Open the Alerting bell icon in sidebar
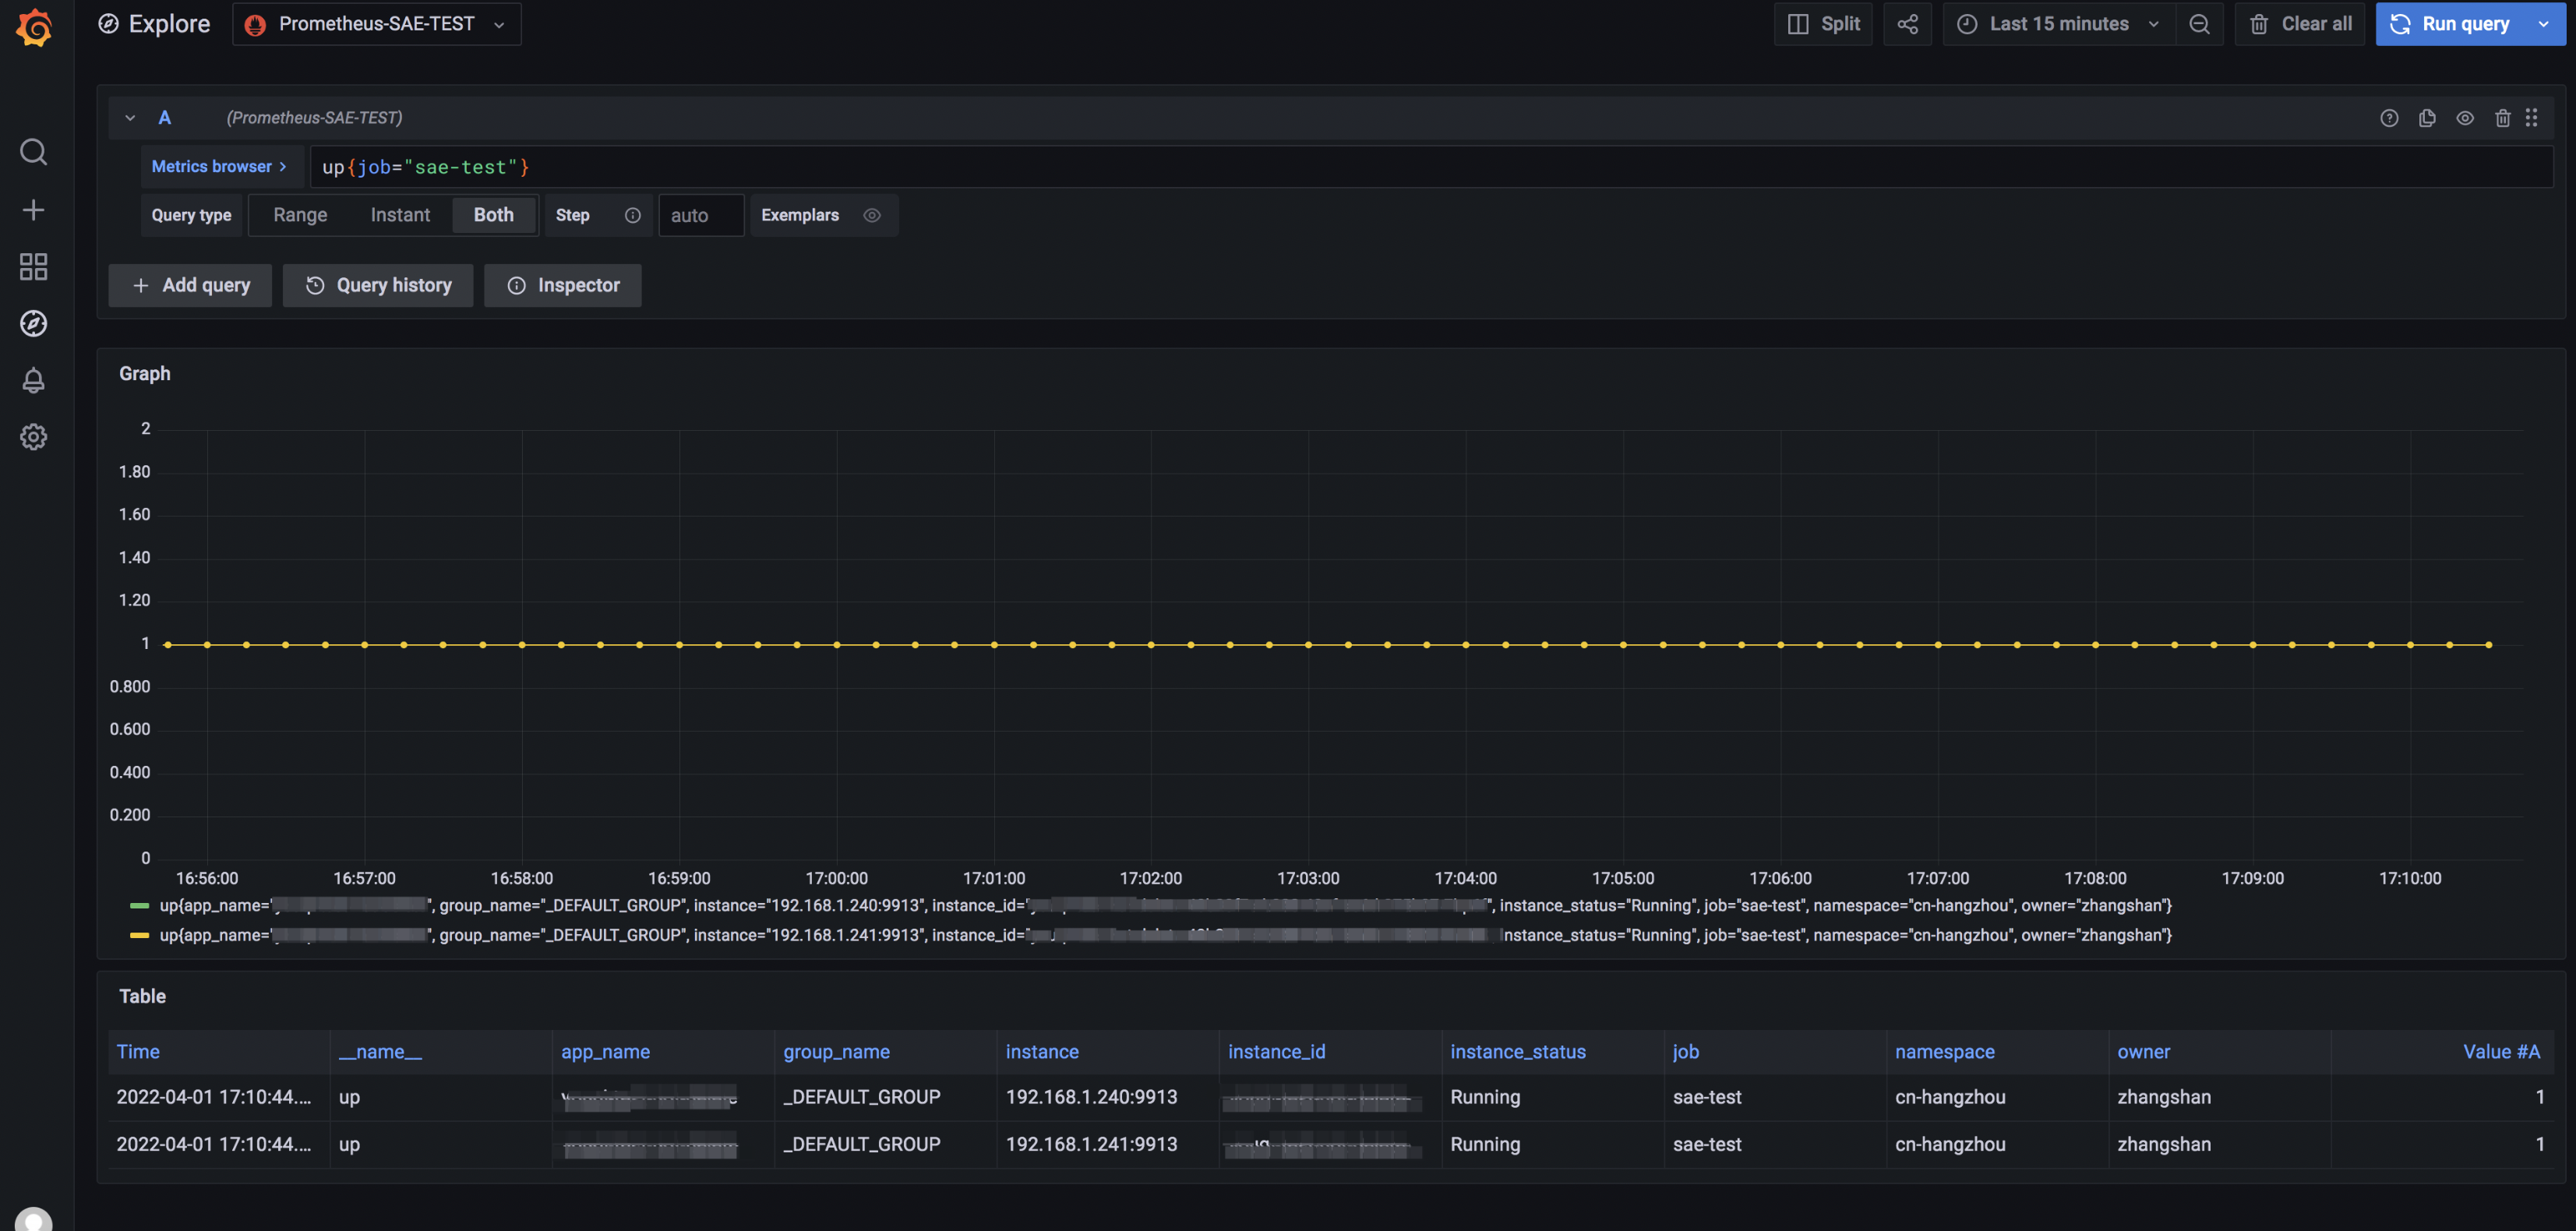 (x=33, y=380)
